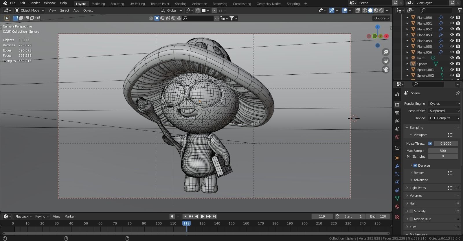Click the pan view hand gizmo
This screenshot has height=241, width=463.
click(386, 61)
